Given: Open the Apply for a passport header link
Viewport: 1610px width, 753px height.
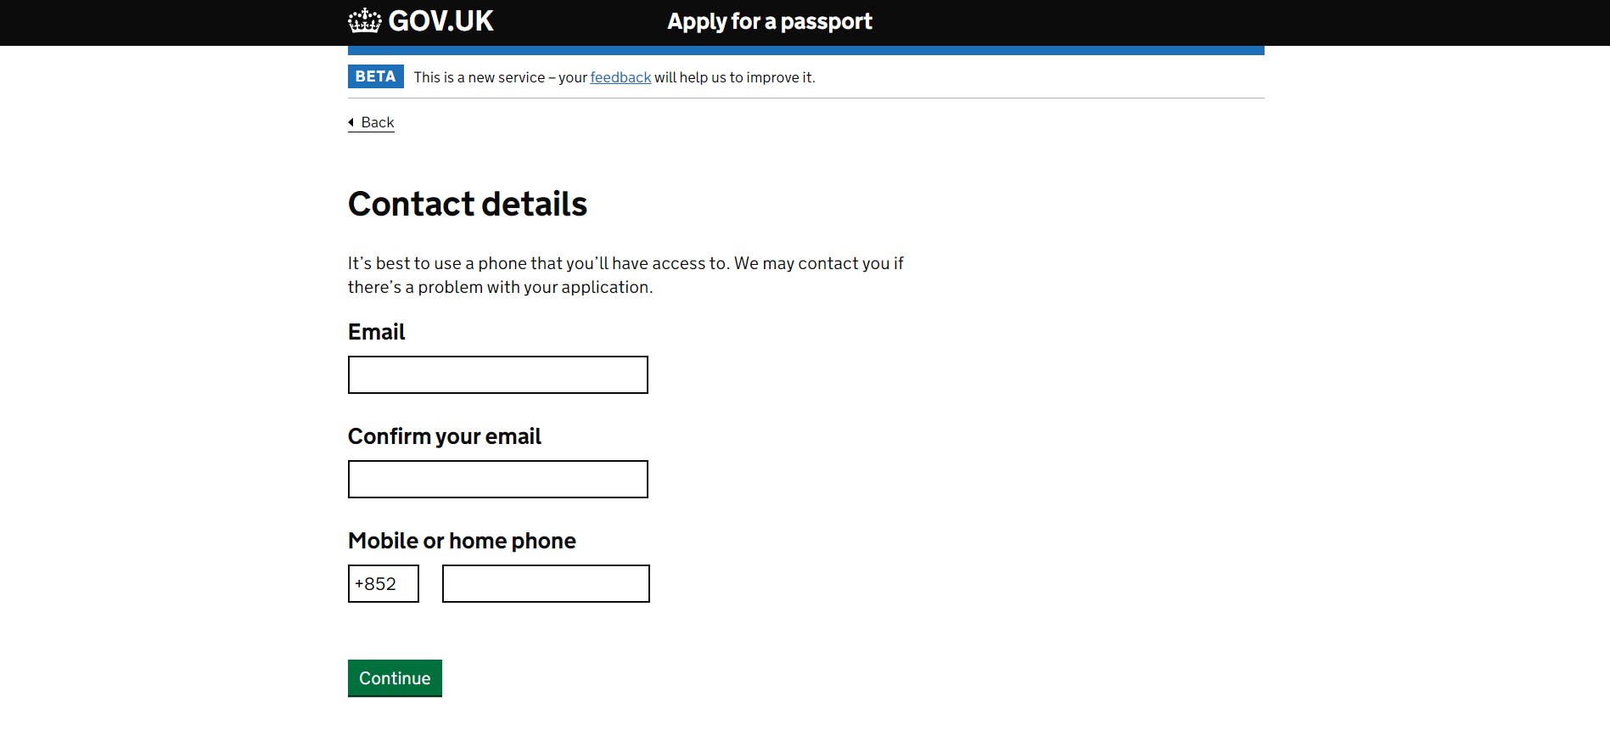Looking at the screenshot, I should pos(769,21).
